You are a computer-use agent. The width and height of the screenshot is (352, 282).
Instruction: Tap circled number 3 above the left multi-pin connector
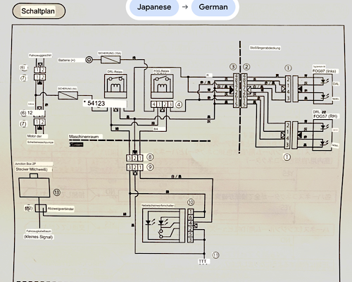pos(233,67)
